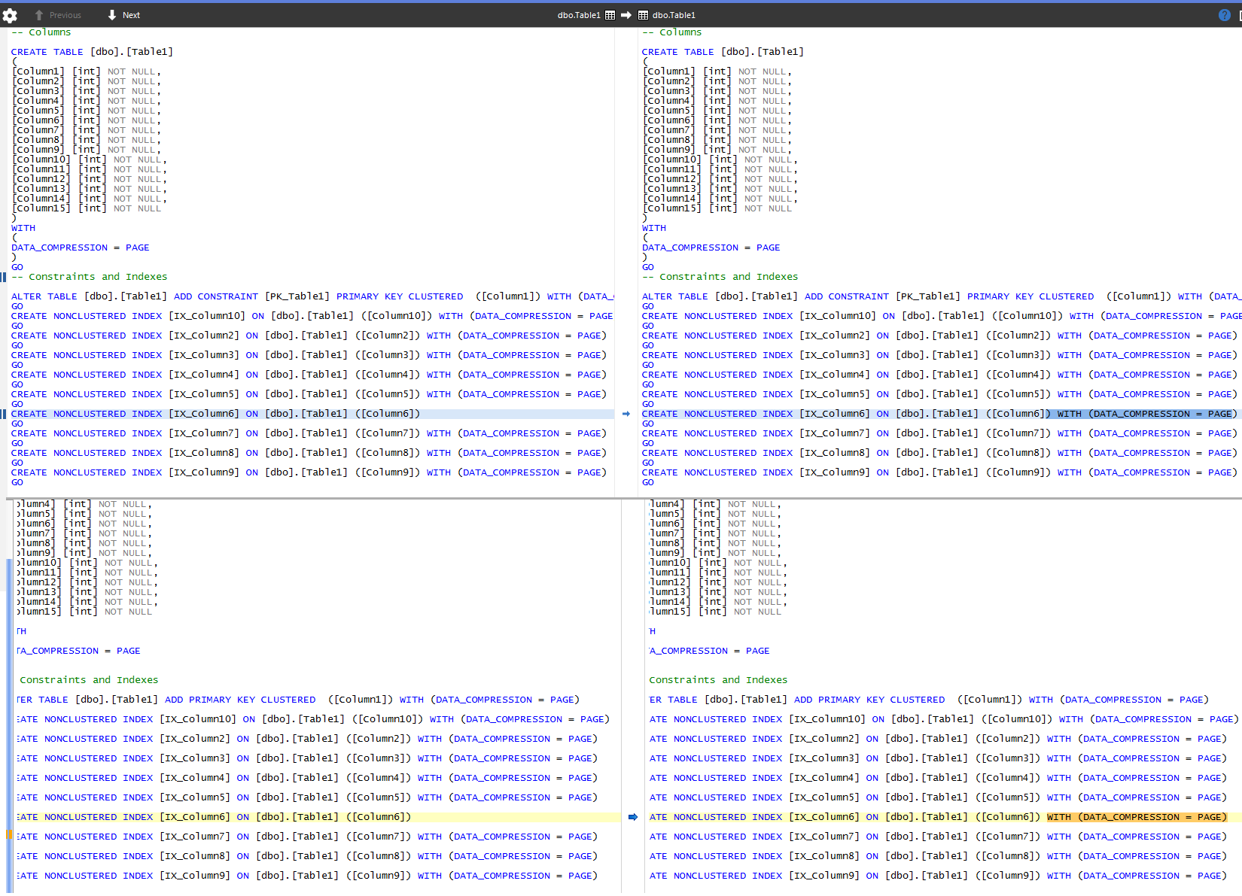
Task: Click 'ADD PRIMARY KEY CLUSTERED' line in lower-left pane
Action: pyautogui.click(x=298, y=700)
